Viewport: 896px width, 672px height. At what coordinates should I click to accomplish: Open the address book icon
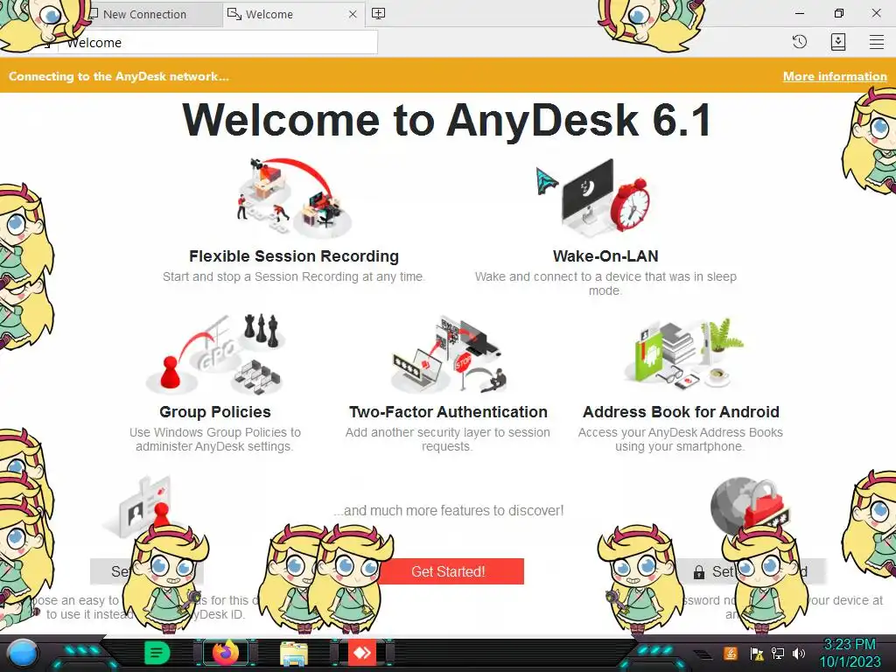tap(837, 42)
